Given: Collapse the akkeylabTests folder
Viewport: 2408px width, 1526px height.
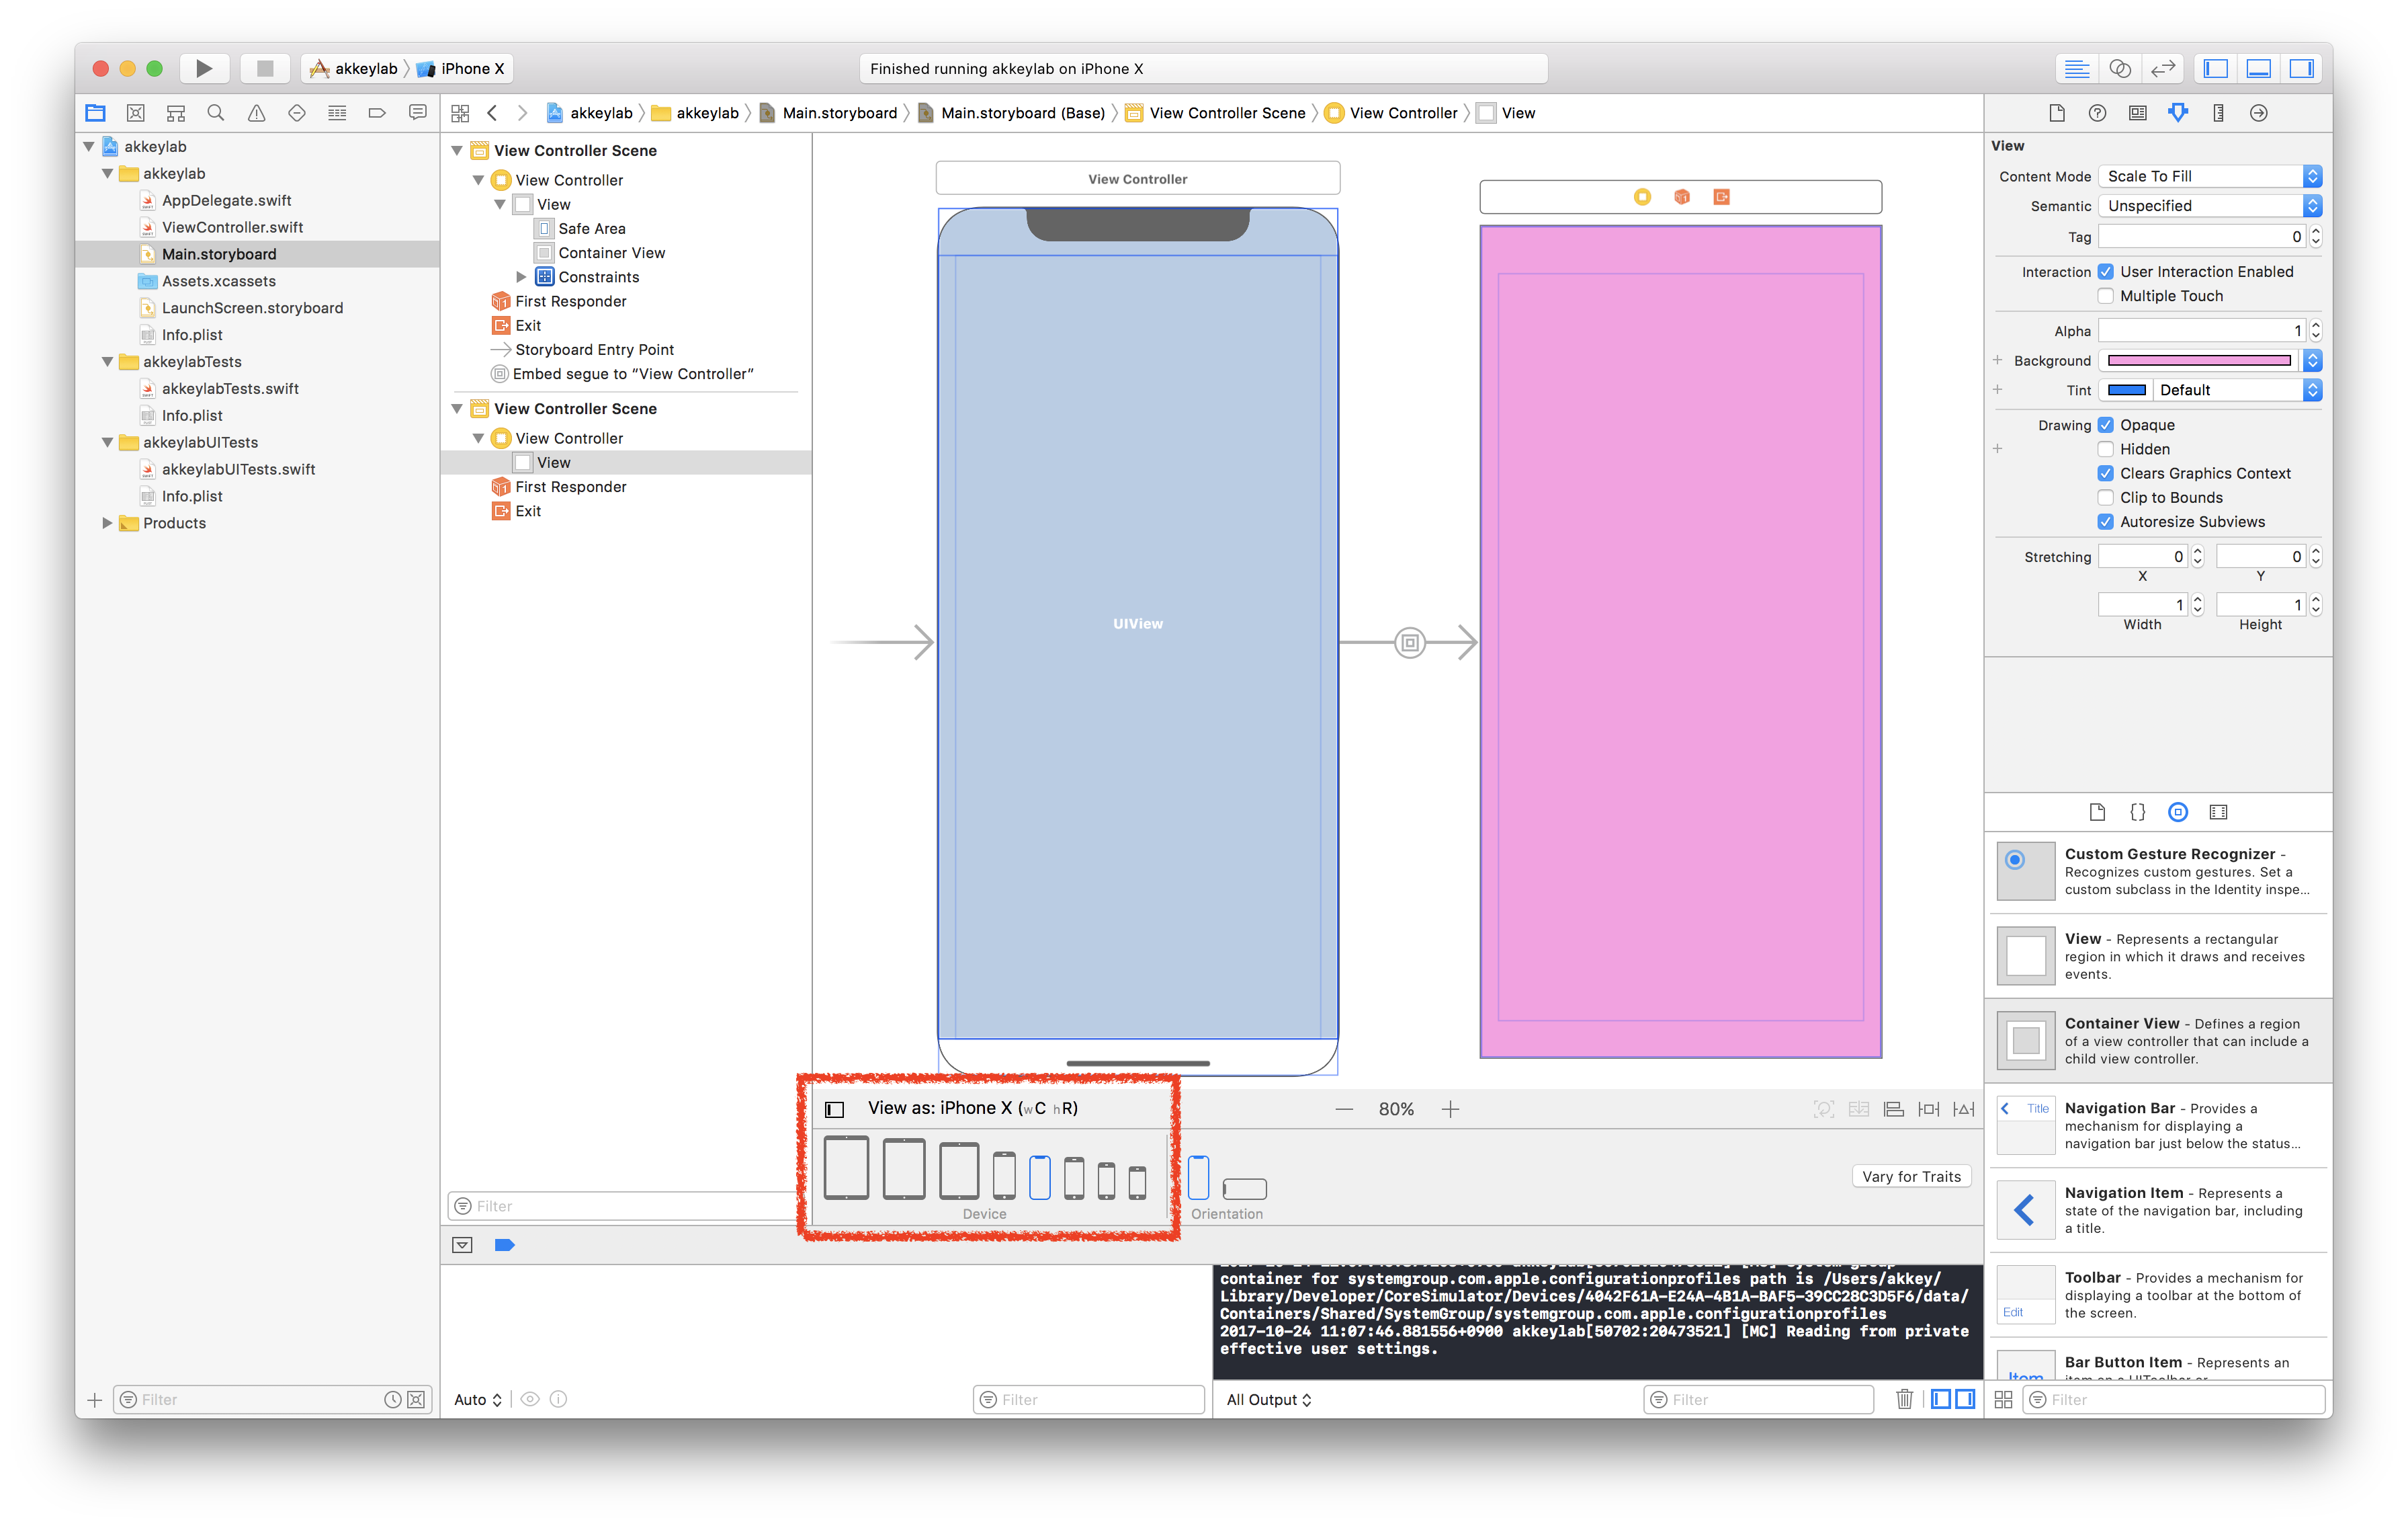Looking at the screenshot, I should tap(107, 361).
